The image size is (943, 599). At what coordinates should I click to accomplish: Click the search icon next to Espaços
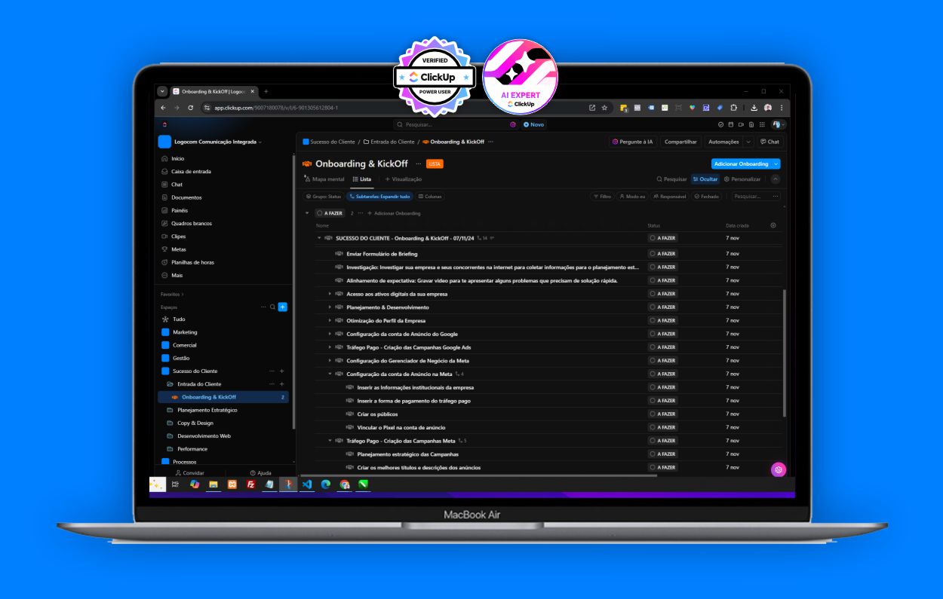click(x=273, y=307)
